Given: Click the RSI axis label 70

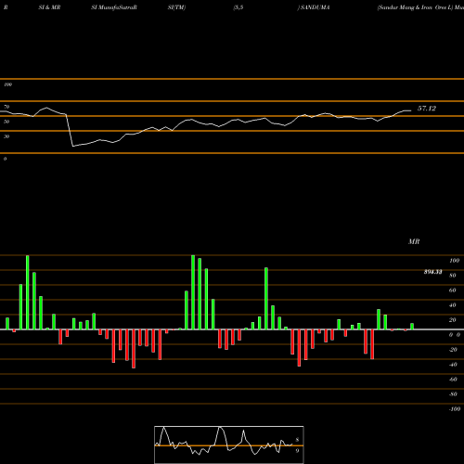Looking at the screenshot, I should click(x=6, y=107).
